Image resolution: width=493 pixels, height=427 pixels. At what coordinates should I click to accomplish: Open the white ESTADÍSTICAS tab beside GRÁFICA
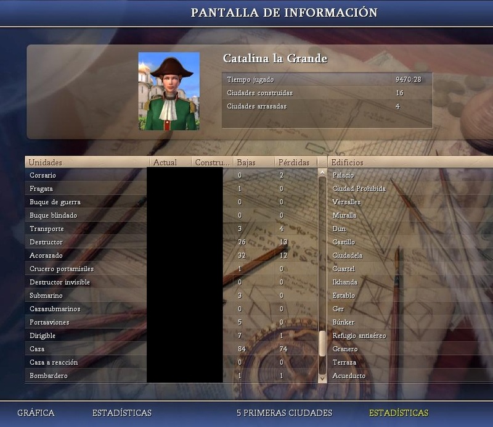[x=121, y=413]
